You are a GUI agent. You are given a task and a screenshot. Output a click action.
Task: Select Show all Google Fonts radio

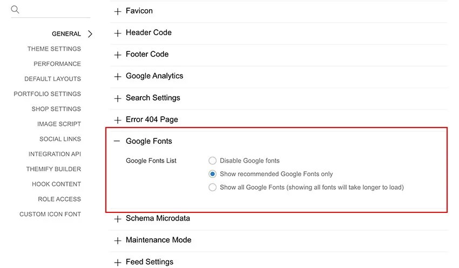[213, 187]
